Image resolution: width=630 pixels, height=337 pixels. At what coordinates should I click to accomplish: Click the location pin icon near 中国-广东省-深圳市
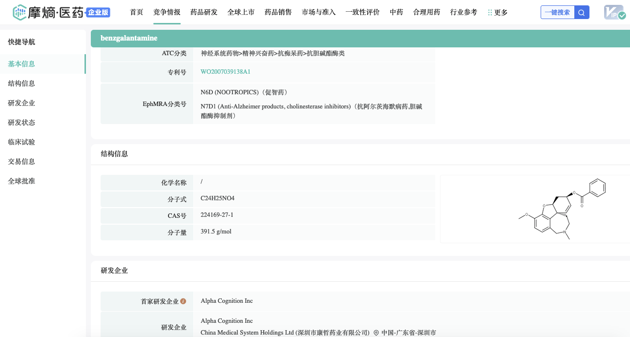coord(376,333)
